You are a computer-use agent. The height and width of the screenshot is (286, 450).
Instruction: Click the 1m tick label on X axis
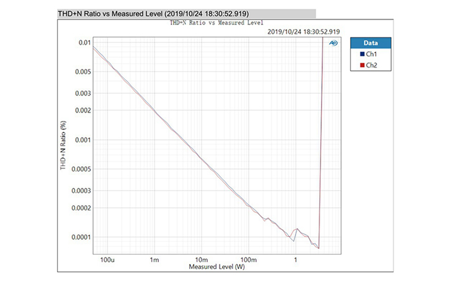point(154,260)
